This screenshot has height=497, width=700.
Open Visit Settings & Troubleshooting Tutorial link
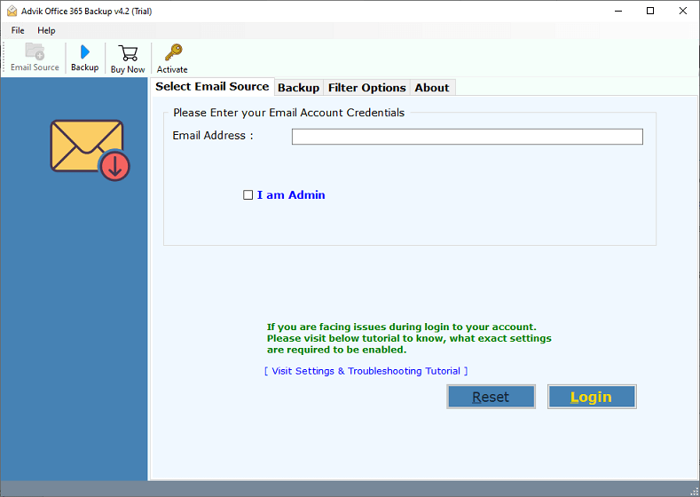366,371
